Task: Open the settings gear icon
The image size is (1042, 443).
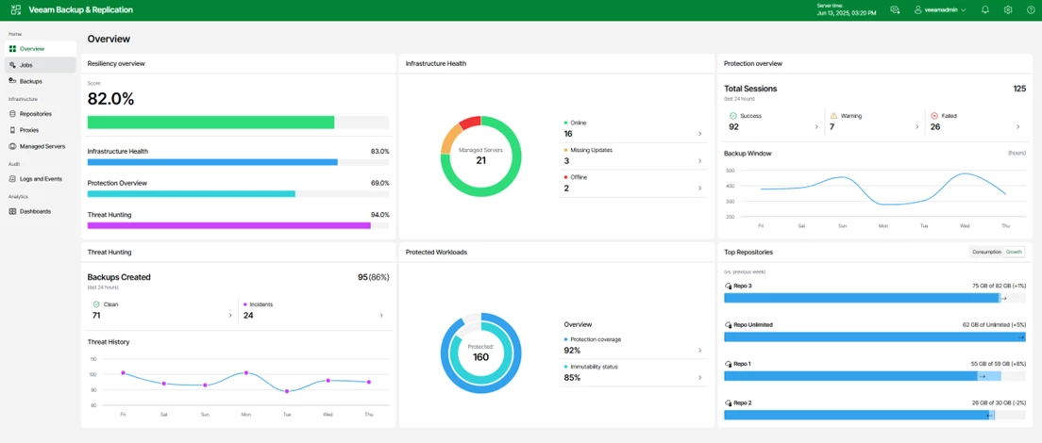Action: 1008,10
